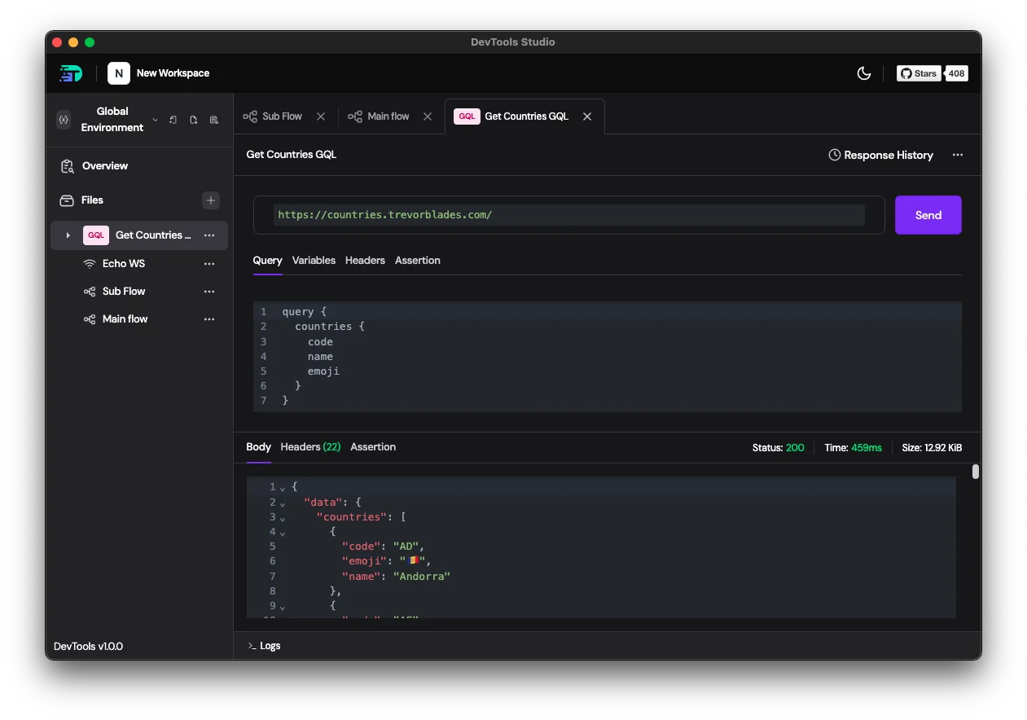
Task: Open the response Headers tab showing 22
Action: tap(310, 447)
